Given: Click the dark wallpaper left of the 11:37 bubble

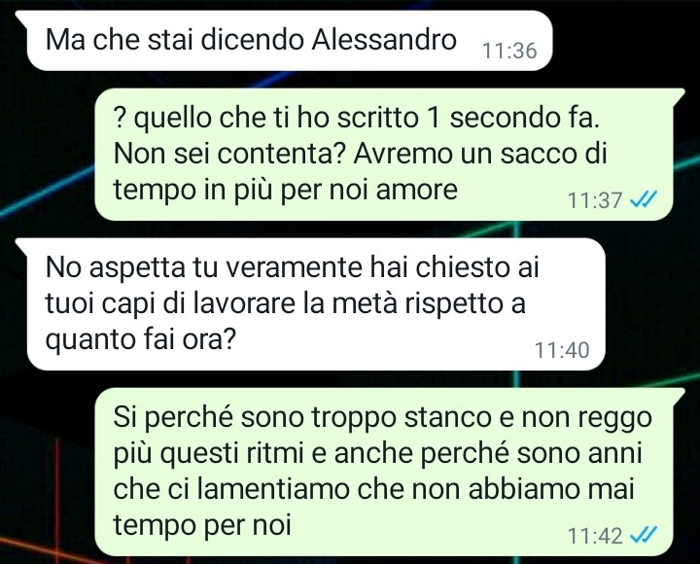Looking at the screenshot, I should 47,155.
